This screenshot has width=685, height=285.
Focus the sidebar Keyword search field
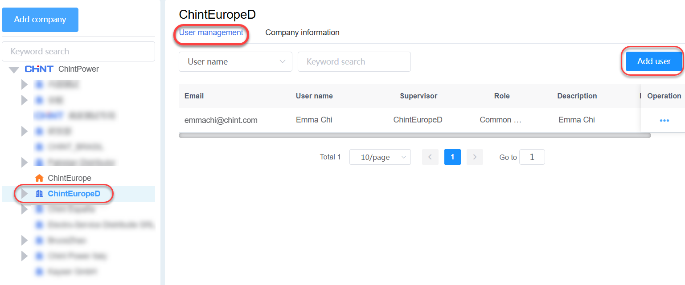[x=78, y=51]
